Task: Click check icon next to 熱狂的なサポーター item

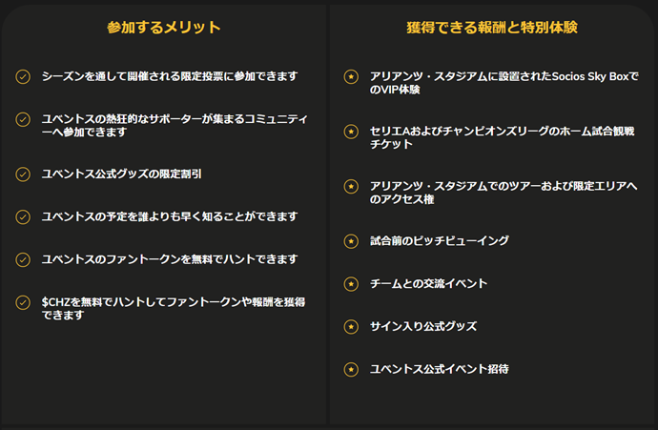Action: (23, 119)
